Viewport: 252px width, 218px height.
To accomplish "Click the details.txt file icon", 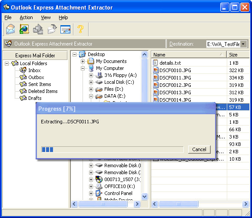I will click(155, 63).
